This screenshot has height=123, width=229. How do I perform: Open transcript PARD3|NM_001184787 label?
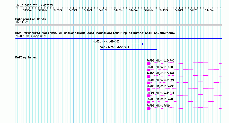tap(160, 73)
